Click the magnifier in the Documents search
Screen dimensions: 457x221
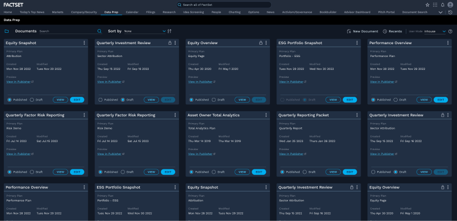[99, 31]
